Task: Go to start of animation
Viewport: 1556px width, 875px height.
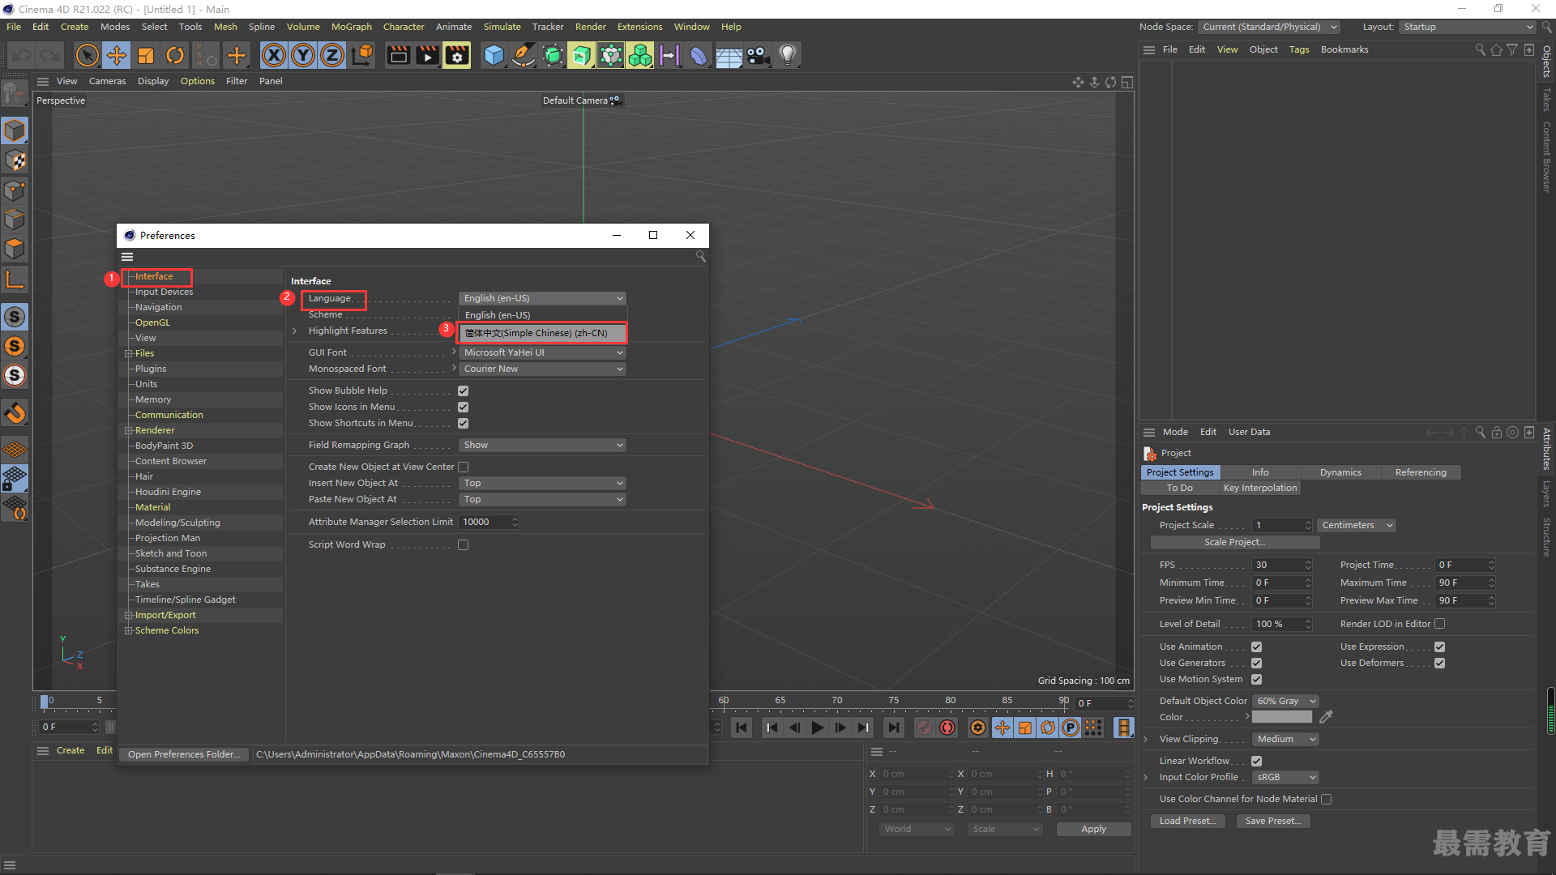Action: coord(742,728)
